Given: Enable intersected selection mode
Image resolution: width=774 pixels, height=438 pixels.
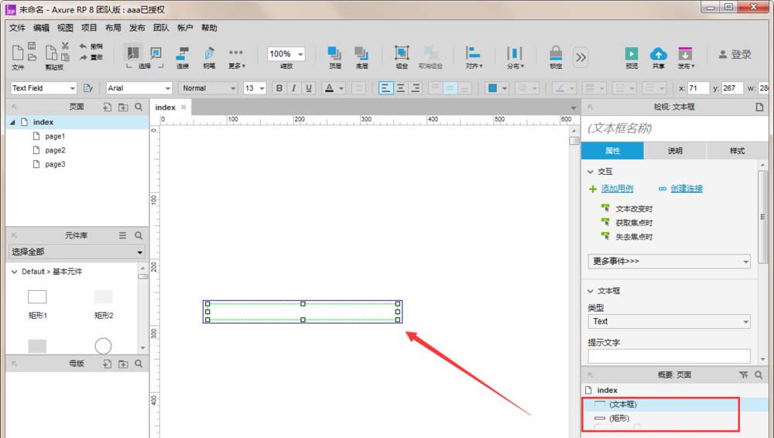Looking at the screenshot, I should click(133, 53).
